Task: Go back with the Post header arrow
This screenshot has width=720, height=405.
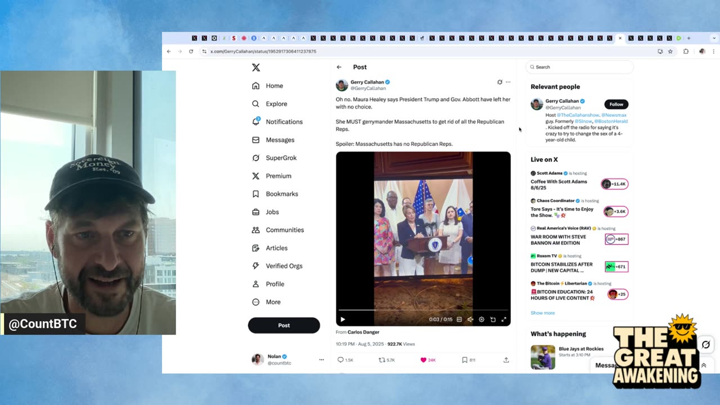Action: (x=339, y=67)
